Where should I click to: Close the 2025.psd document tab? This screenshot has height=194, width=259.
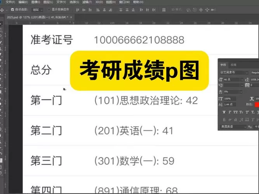pos(71,17)
